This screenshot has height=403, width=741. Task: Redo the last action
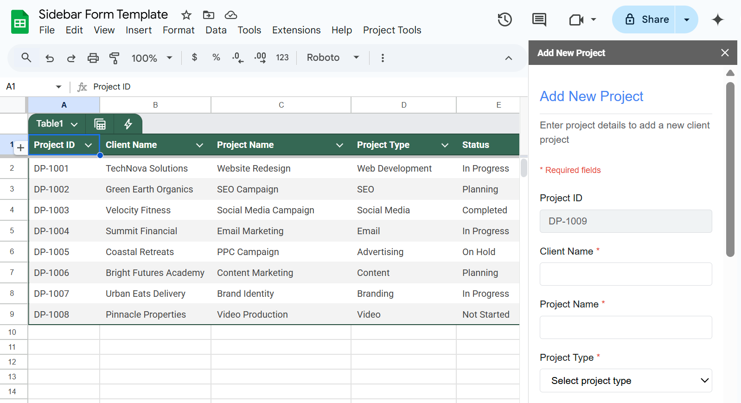[x=71, y=58]
